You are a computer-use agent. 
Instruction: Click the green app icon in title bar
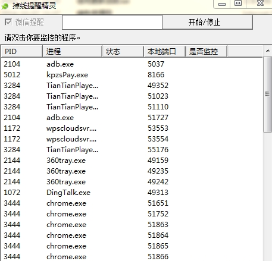[5, 6]
